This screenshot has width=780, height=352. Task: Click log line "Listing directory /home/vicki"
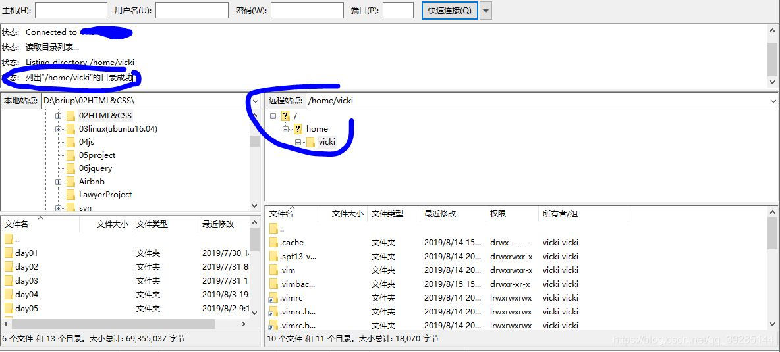point(80,63)
